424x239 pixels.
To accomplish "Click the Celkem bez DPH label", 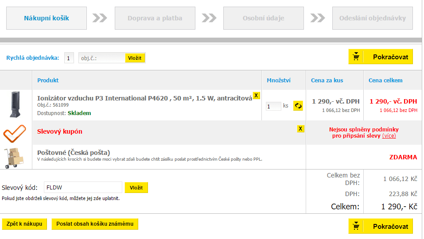I will coord(343,179).
